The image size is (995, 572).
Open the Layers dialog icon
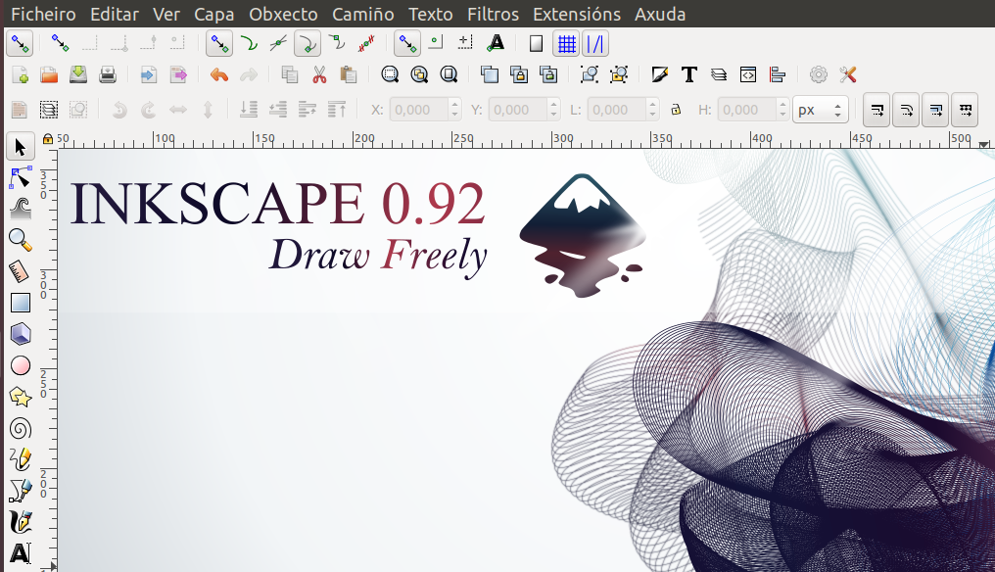[x=716, y=74]
